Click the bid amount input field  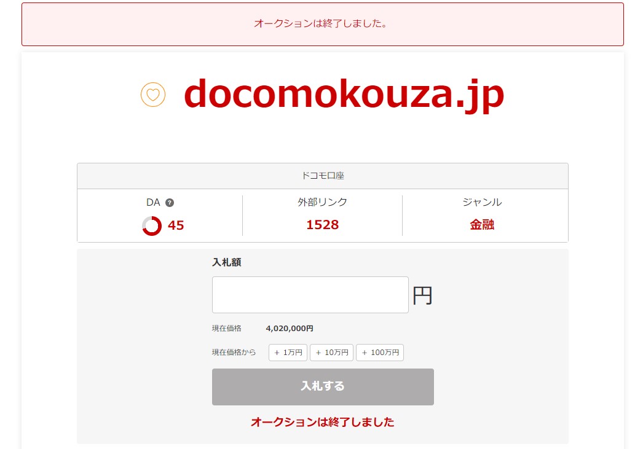pos(310,295)
